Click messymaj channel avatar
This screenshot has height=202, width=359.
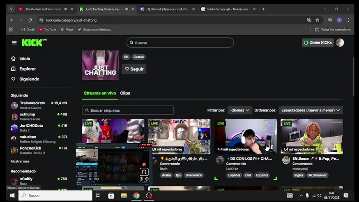(286, 160)
